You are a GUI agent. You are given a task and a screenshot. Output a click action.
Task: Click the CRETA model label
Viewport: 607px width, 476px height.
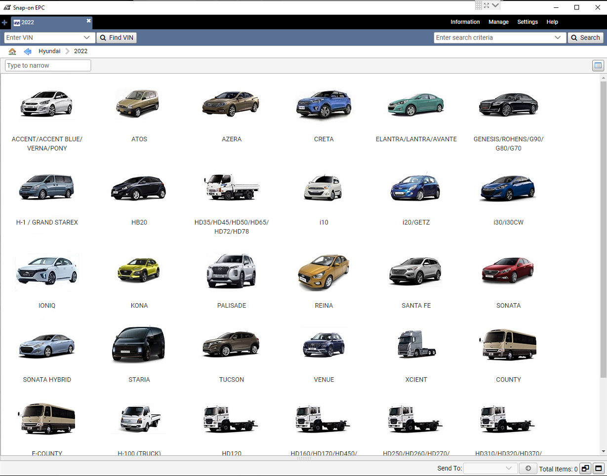pos(324,139)
